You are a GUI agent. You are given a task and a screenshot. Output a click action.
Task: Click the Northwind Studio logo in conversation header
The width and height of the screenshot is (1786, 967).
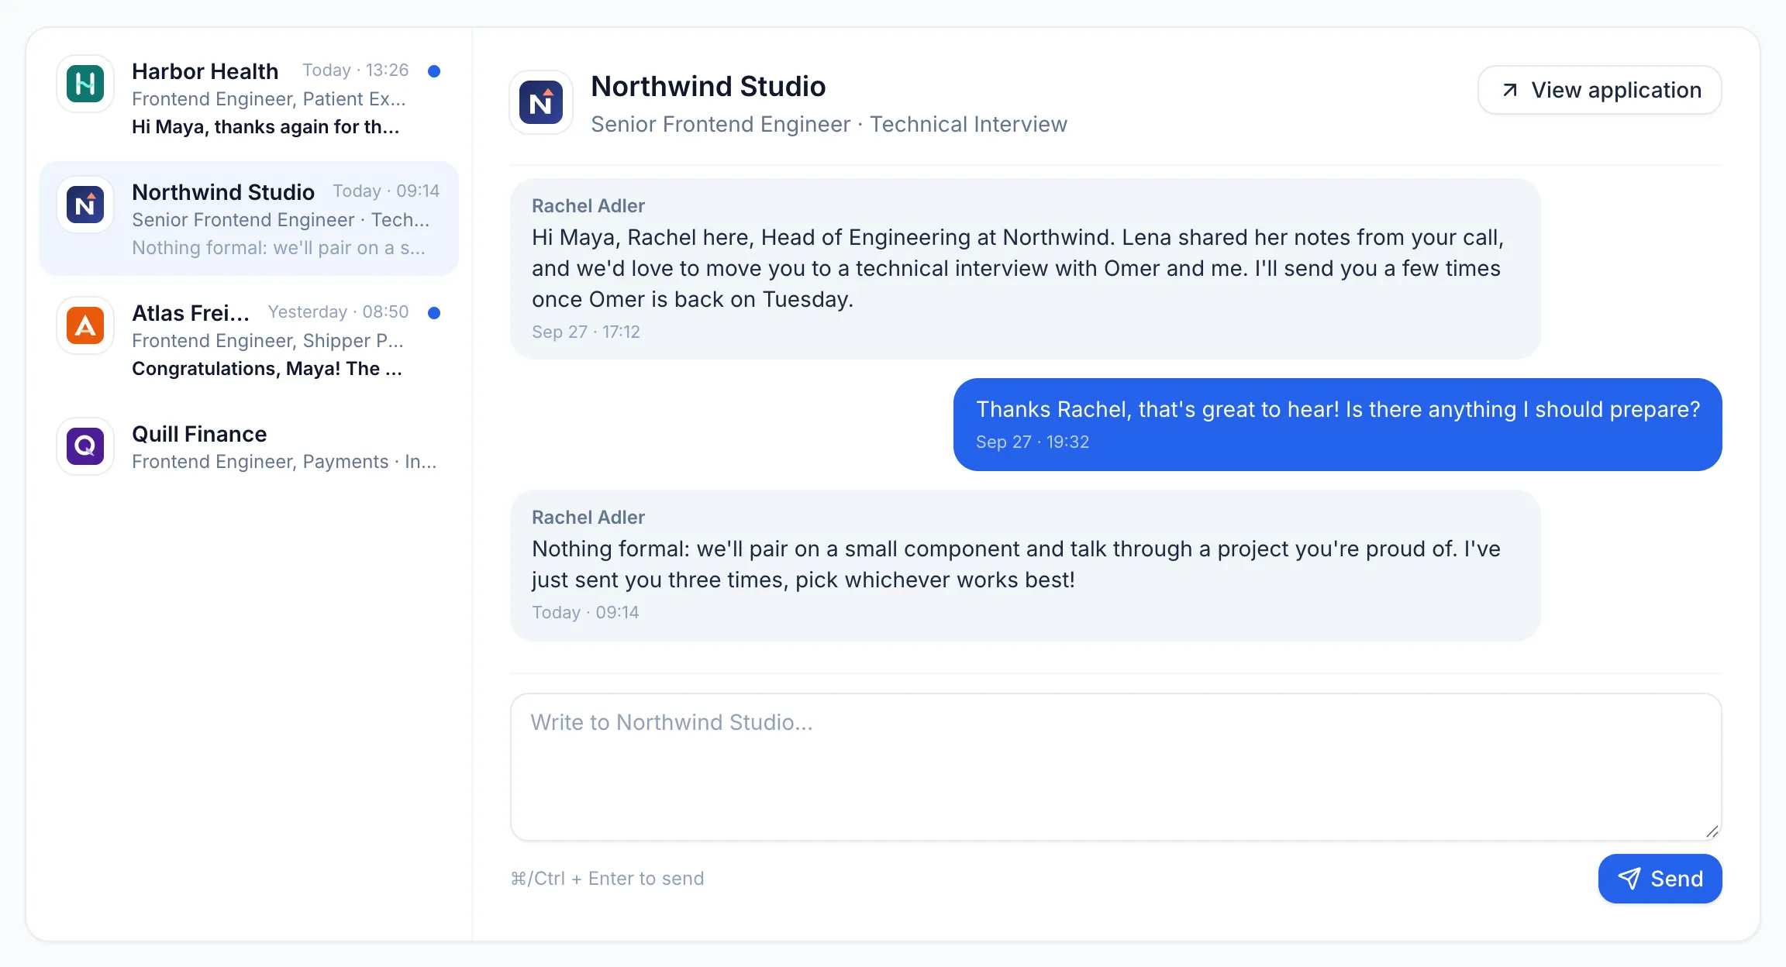coord(541,102)
